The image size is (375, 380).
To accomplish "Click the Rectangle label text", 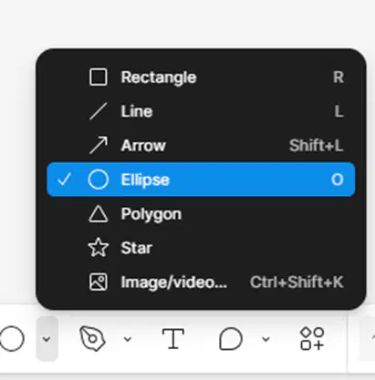I will coord(159,77).
